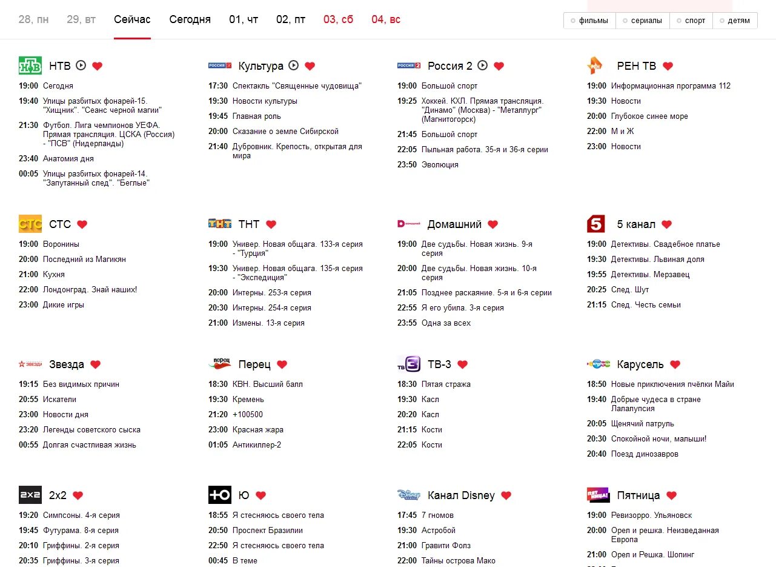Click the favorite heart next to Ю
Image resolution: width=776 pixels, height=567 pixels.
(260, 495)
